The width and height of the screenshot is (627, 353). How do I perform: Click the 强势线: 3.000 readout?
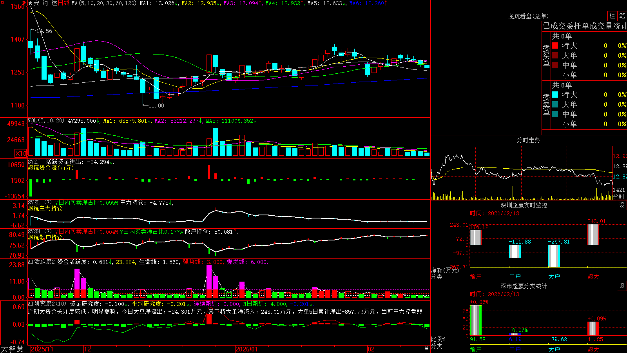(203, 262)
